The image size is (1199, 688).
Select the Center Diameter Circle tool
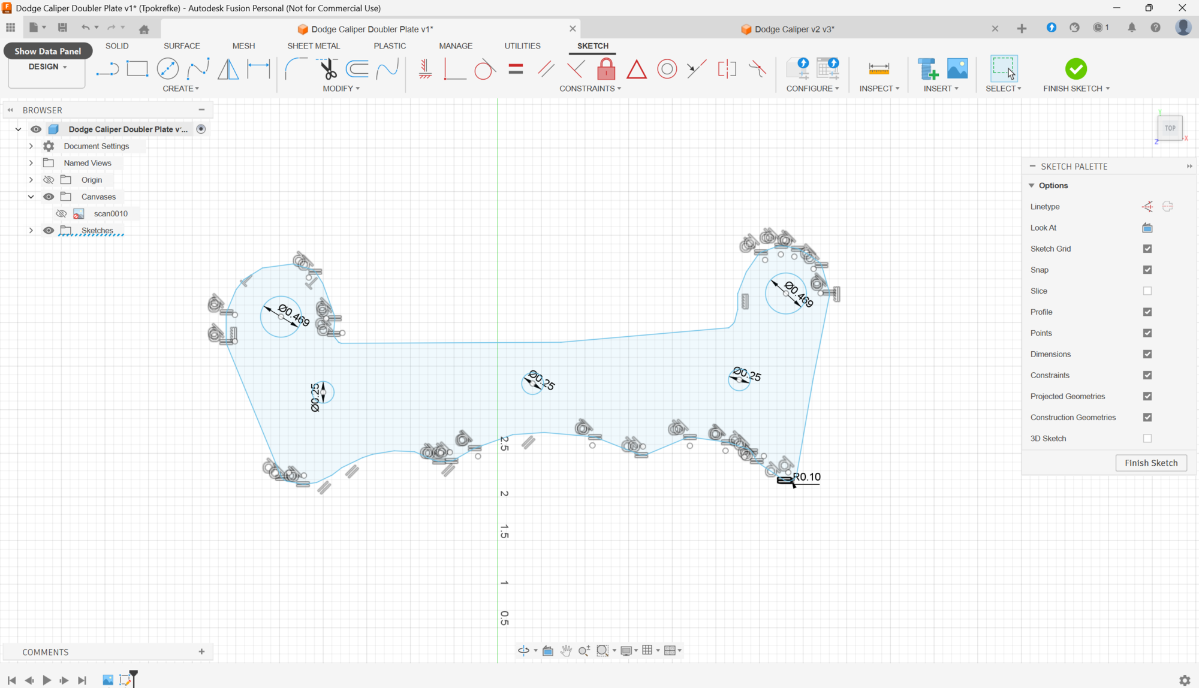(168, 69)
